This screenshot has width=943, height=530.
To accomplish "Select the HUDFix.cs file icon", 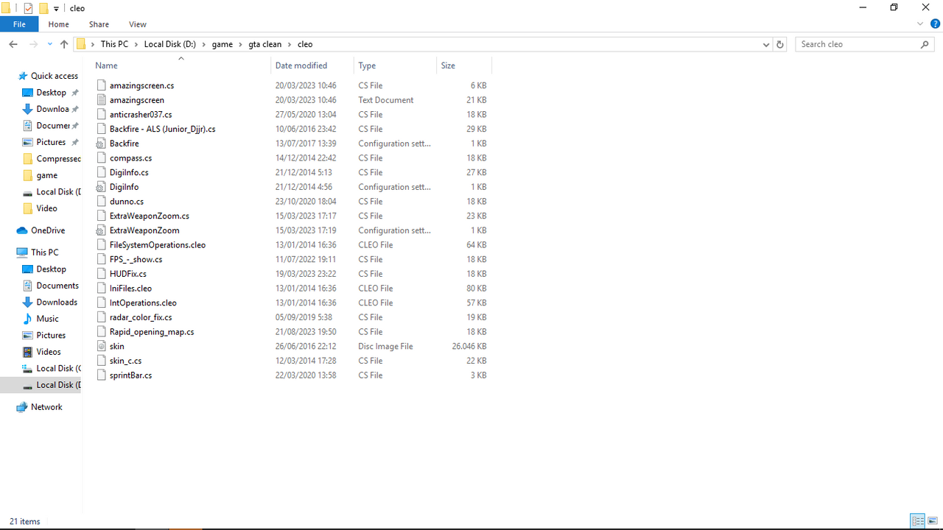I will (x=102, y=274).
